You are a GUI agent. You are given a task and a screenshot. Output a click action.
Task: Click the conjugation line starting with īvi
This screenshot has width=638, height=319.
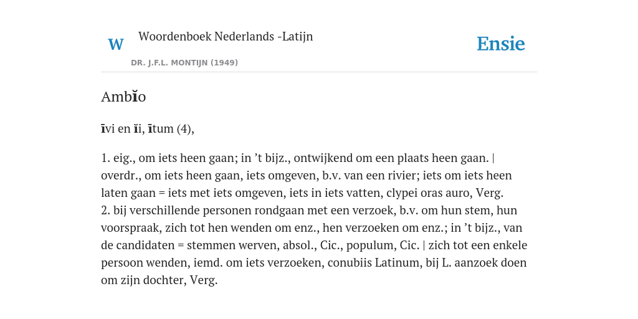[x=148, y=129]
